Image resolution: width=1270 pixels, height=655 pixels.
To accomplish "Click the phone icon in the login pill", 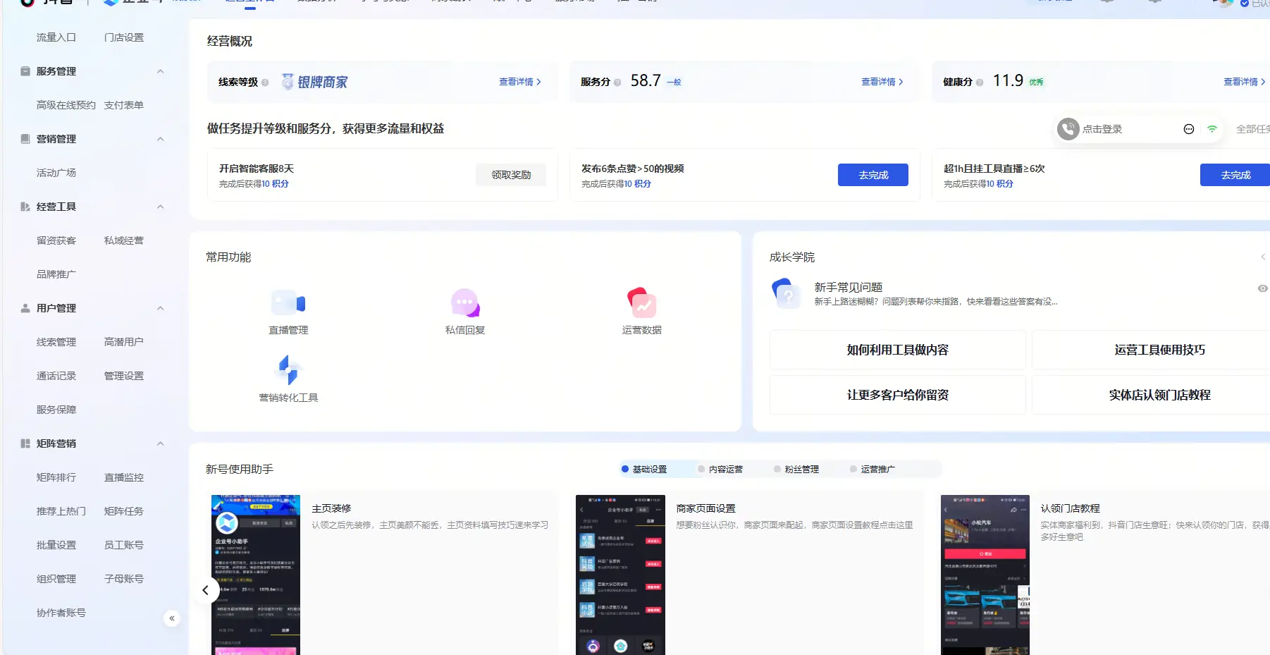I will [x=1068, y=128].
